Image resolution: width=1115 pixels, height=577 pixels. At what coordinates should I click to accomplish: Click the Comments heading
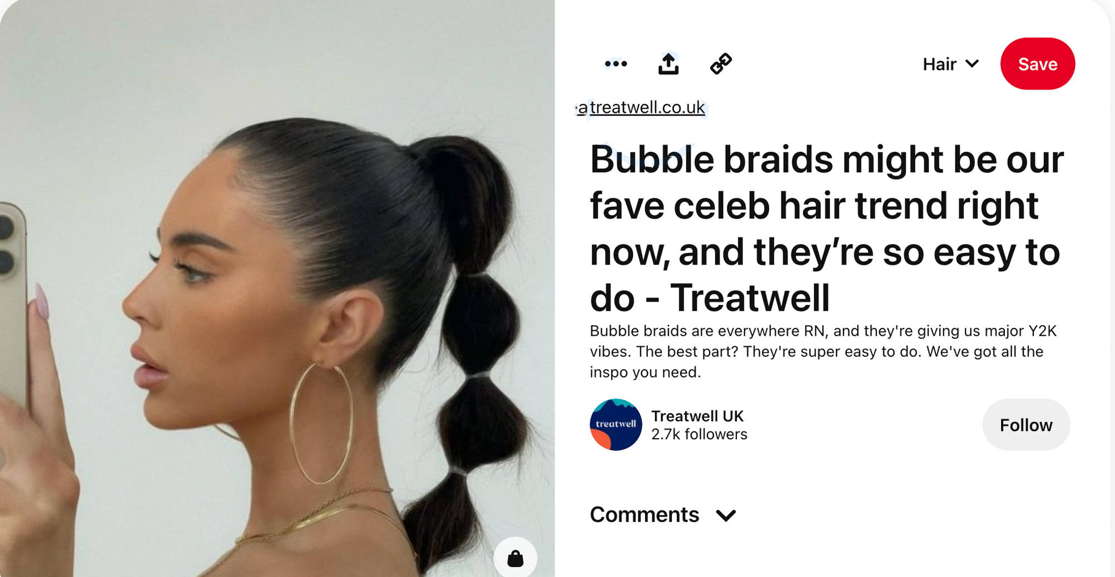[x=644, y=515]
